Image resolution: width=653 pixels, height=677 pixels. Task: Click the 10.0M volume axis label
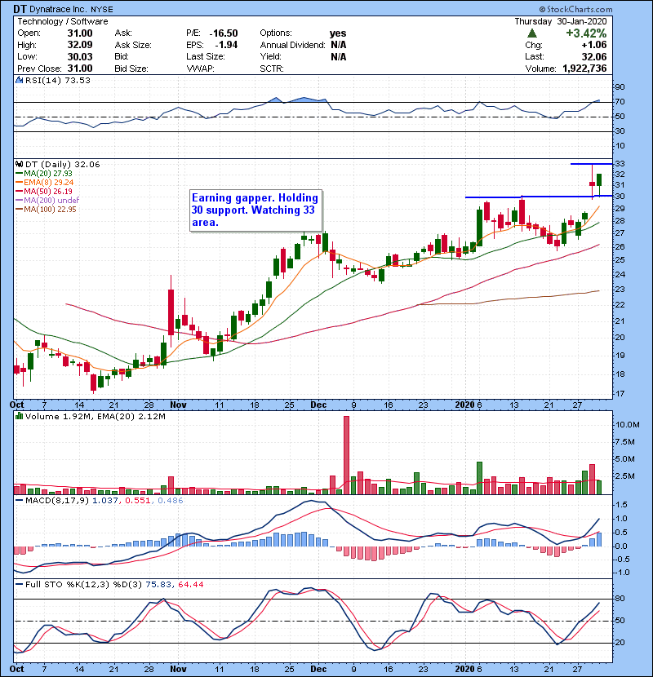pyautogui.click(x=627, y=425)
